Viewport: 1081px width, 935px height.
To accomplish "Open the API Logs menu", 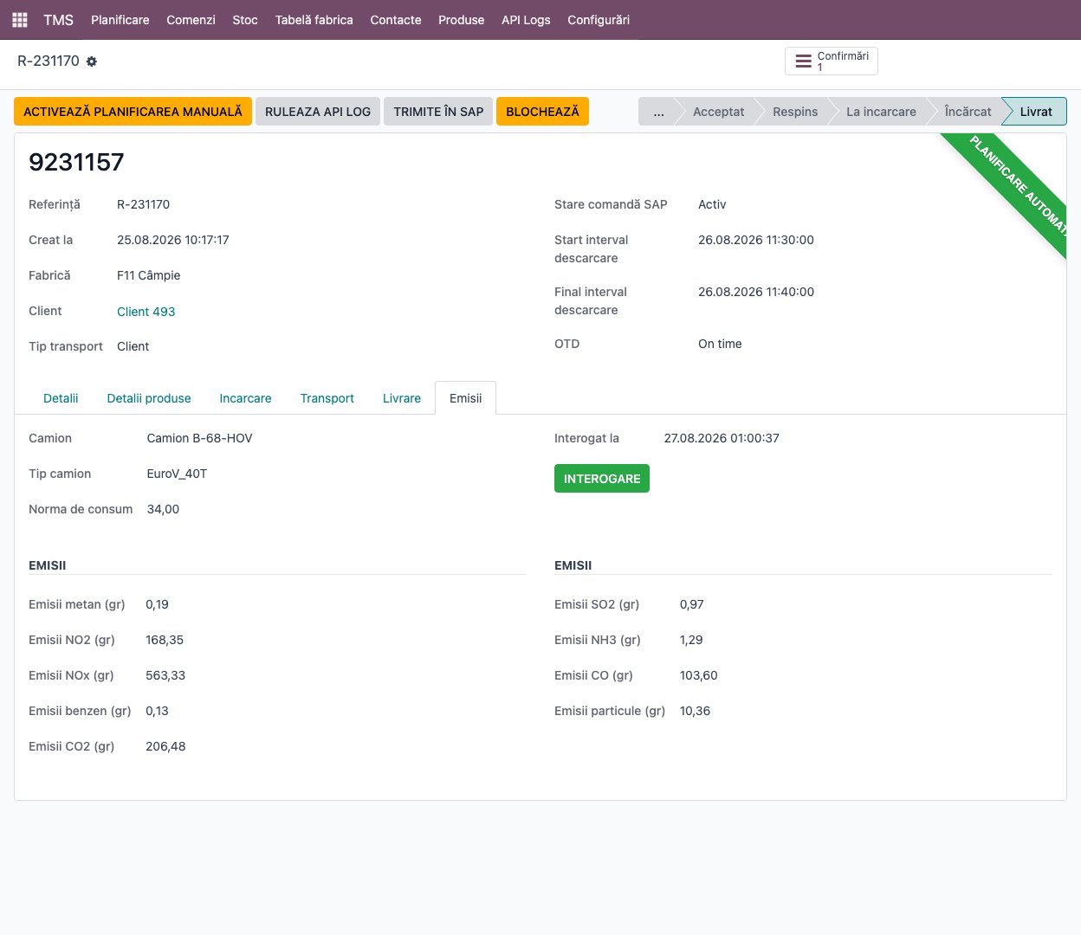I will pos(526,20).
